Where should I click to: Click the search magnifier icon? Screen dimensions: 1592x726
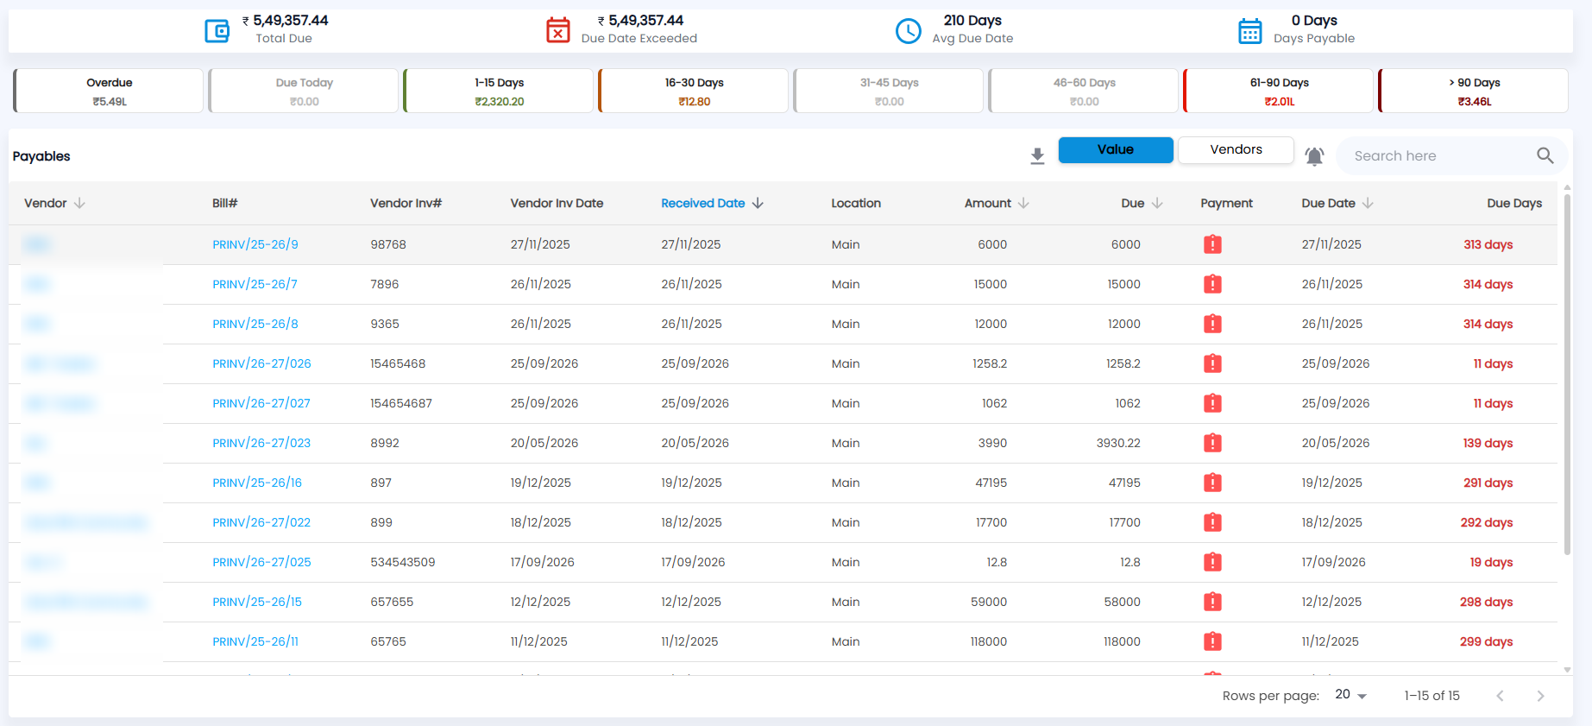pos(1545,155)
